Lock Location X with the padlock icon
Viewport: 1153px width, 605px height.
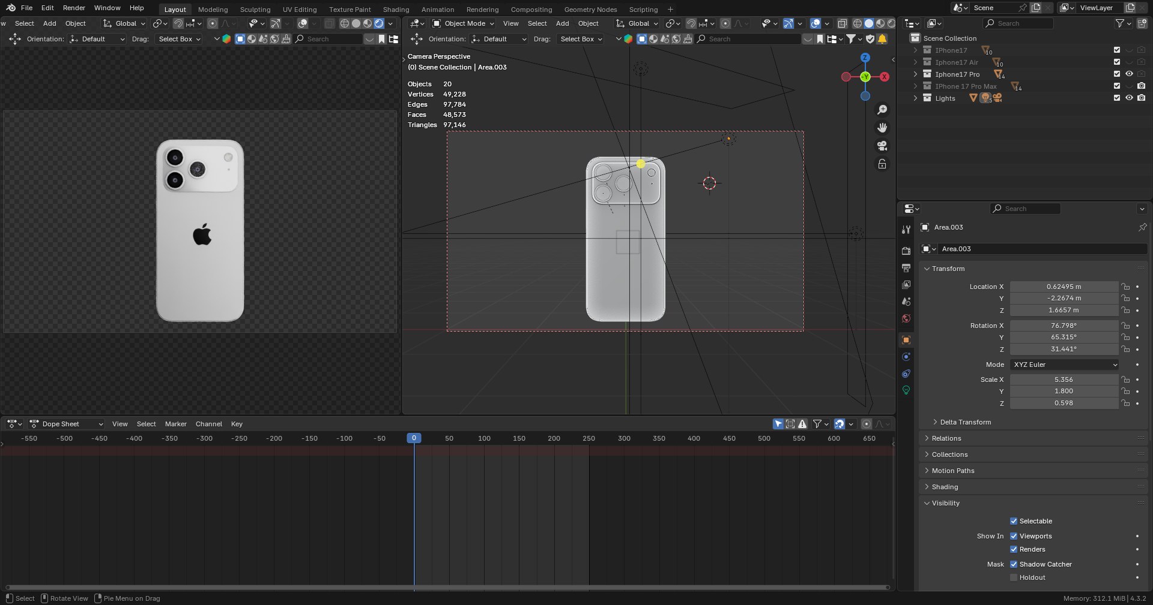pyautogui.click(x=1125, y=287)
